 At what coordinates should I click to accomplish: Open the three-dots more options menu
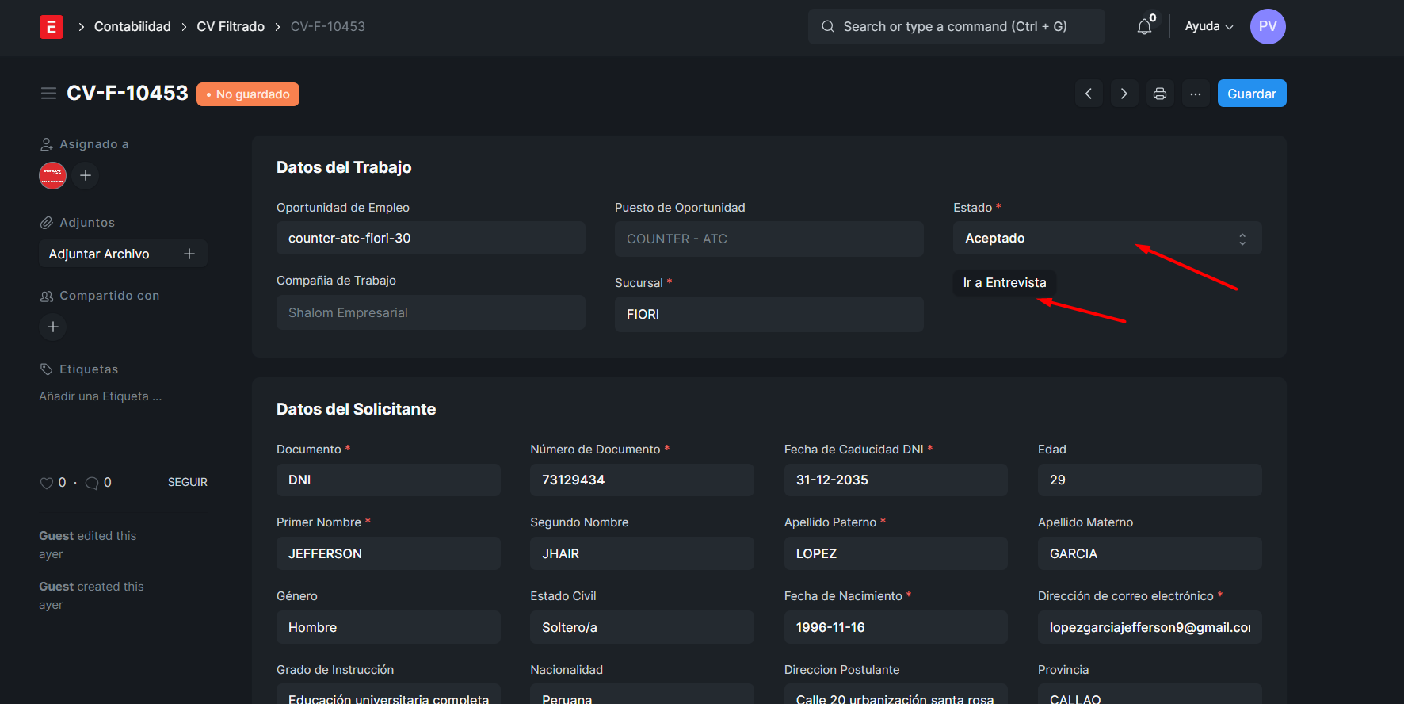[1196, 94]
